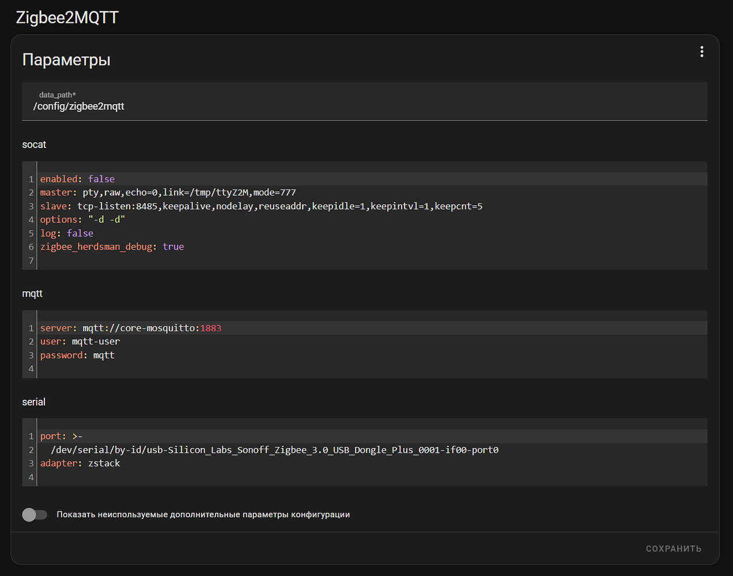Click the mqtt password line
The height and width of the screenshot is (576, 733).
click(77, 355)
